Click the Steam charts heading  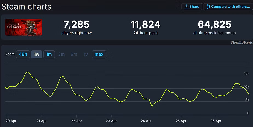coord(26,7)
